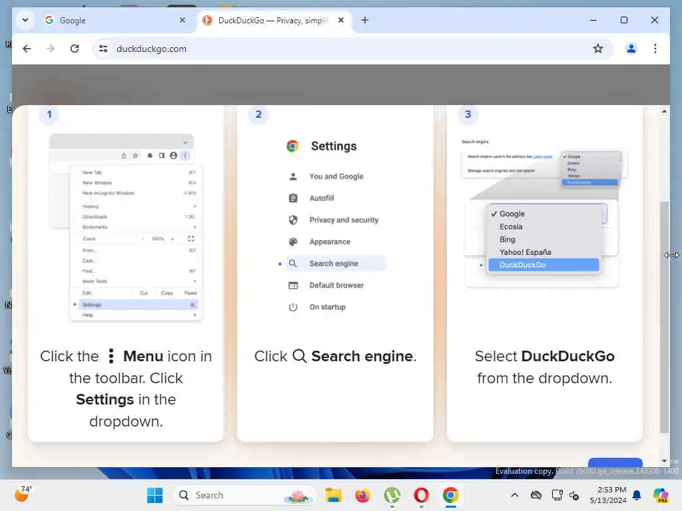Open the Chrome profile avatar
Viewport: 682px width, 511px height.
[631, 49]
